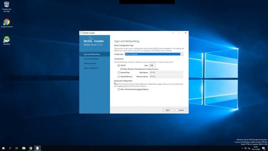This screenshot has width=268, height=151.
Task: Click the MySQL Installer title bar icon
Action: coord(82,33)
